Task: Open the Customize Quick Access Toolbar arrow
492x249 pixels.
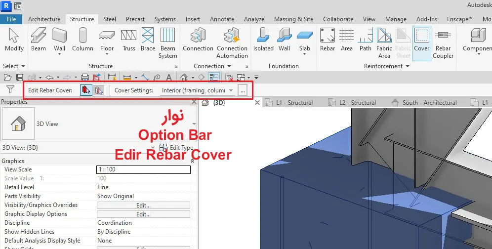Action: tap(256, 77)
